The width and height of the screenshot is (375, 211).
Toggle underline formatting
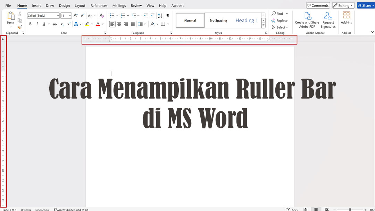[44, 24]
